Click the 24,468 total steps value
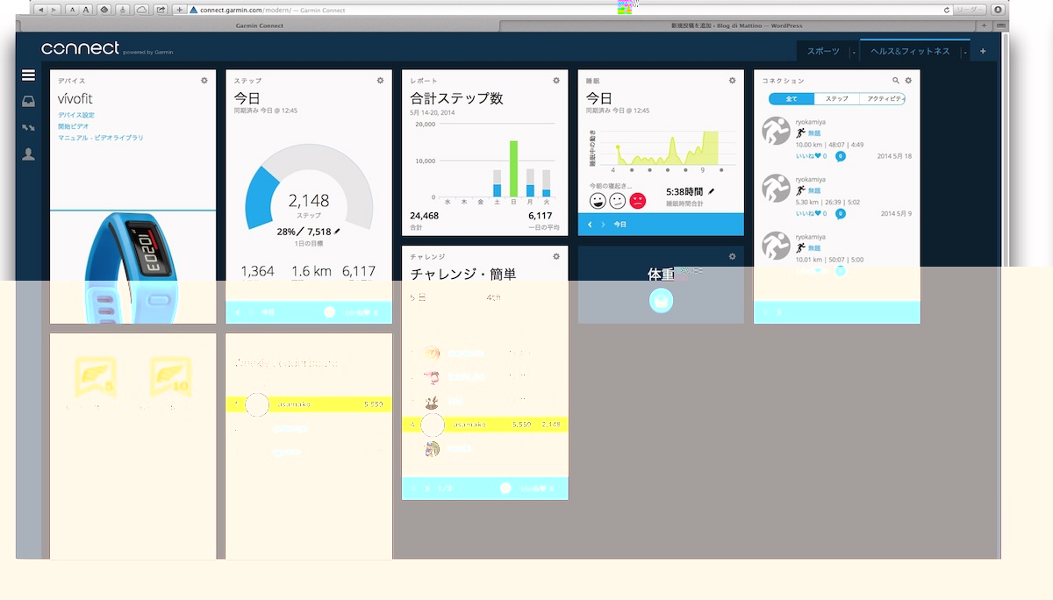1053x600 pixels. click(425, 216)
